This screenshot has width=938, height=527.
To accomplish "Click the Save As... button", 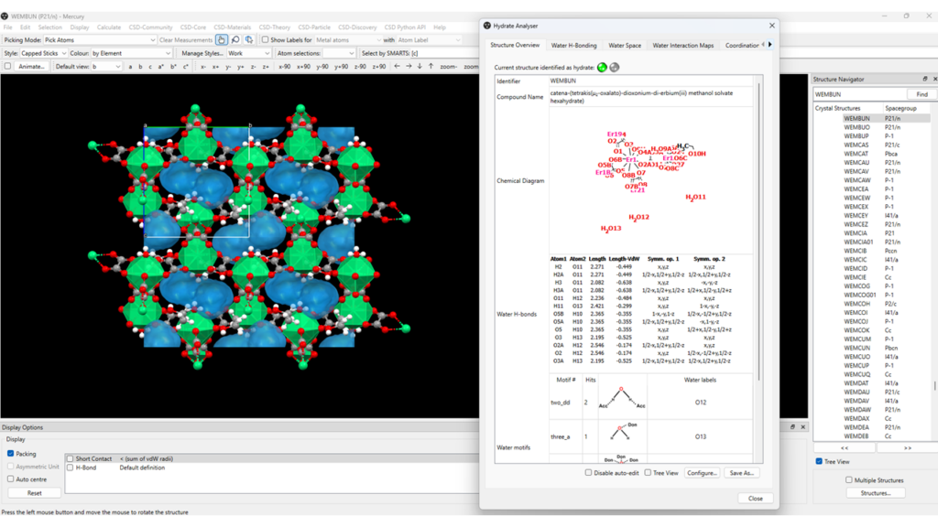I will [x=741, y=473].
